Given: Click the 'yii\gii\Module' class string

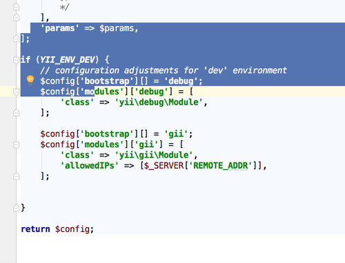Looking at the screenshot, I should click(154, 155).
